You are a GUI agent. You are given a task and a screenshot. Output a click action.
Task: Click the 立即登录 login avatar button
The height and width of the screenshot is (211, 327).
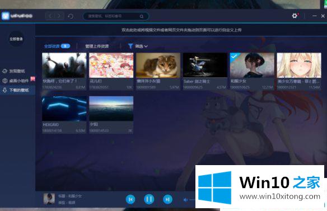click(16, 39)
